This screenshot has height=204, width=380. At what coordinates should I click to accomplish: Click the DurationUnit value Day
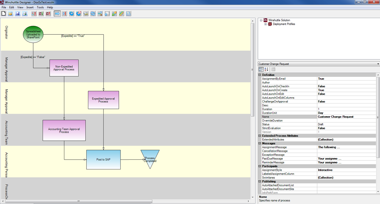point(347,113)
